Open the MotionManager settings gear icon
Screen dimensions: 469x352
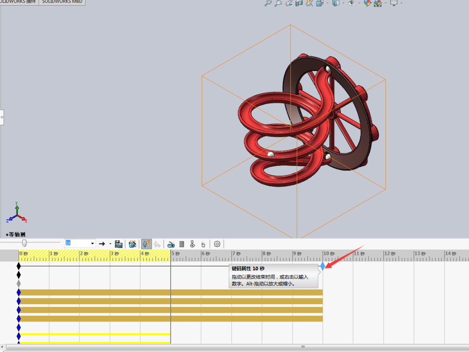pos(217,244)
